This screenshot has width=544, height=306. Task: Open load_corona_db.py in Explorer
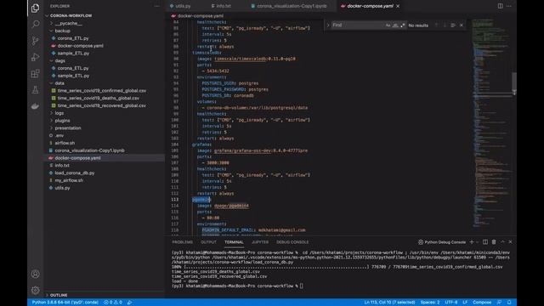click(x=75, y=173)
